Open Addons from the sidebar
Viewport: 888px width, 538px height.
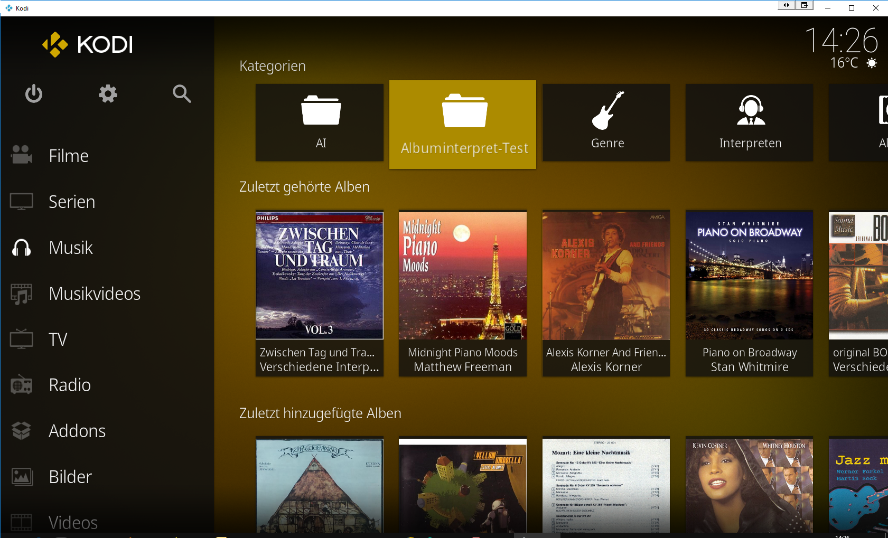click(77, 431)
